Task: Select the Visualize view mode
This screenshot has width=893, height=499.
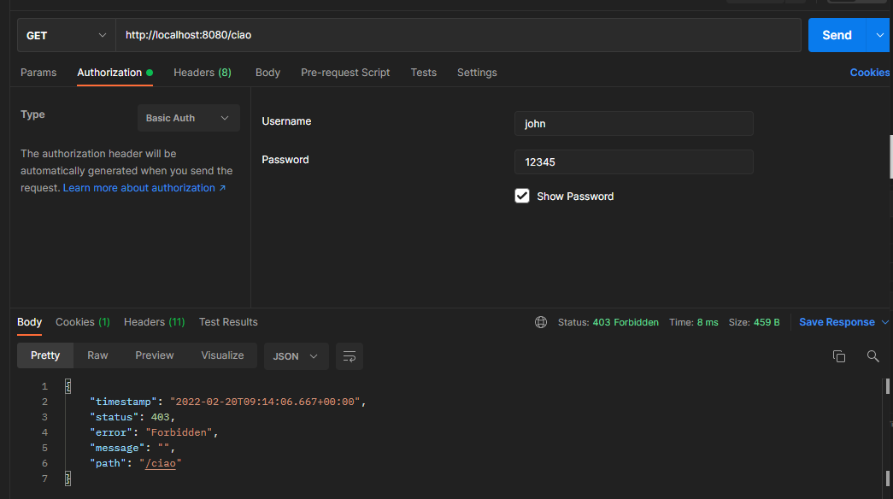Action: click(x=222, y=355)
